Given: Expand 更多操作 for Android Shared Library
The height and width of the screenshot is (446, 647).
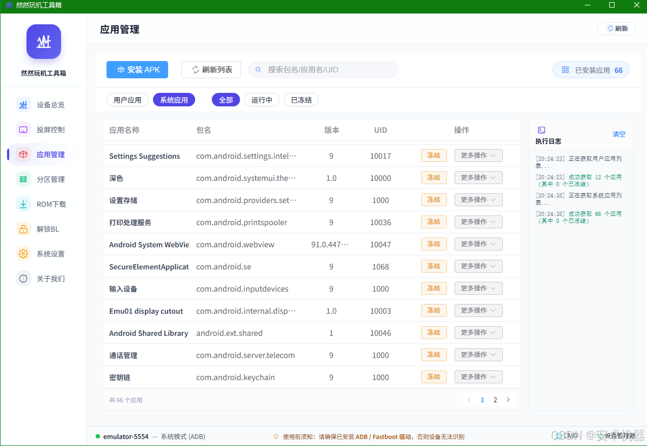Looking at the screenshot, I should click(478, 333).
